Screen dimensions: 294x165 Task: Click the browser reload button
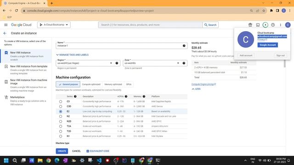tap(17, 11)
